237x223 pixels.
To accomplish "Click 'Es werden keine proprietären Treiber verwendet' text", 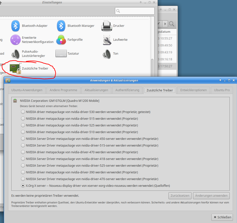I will pos(45,196).
